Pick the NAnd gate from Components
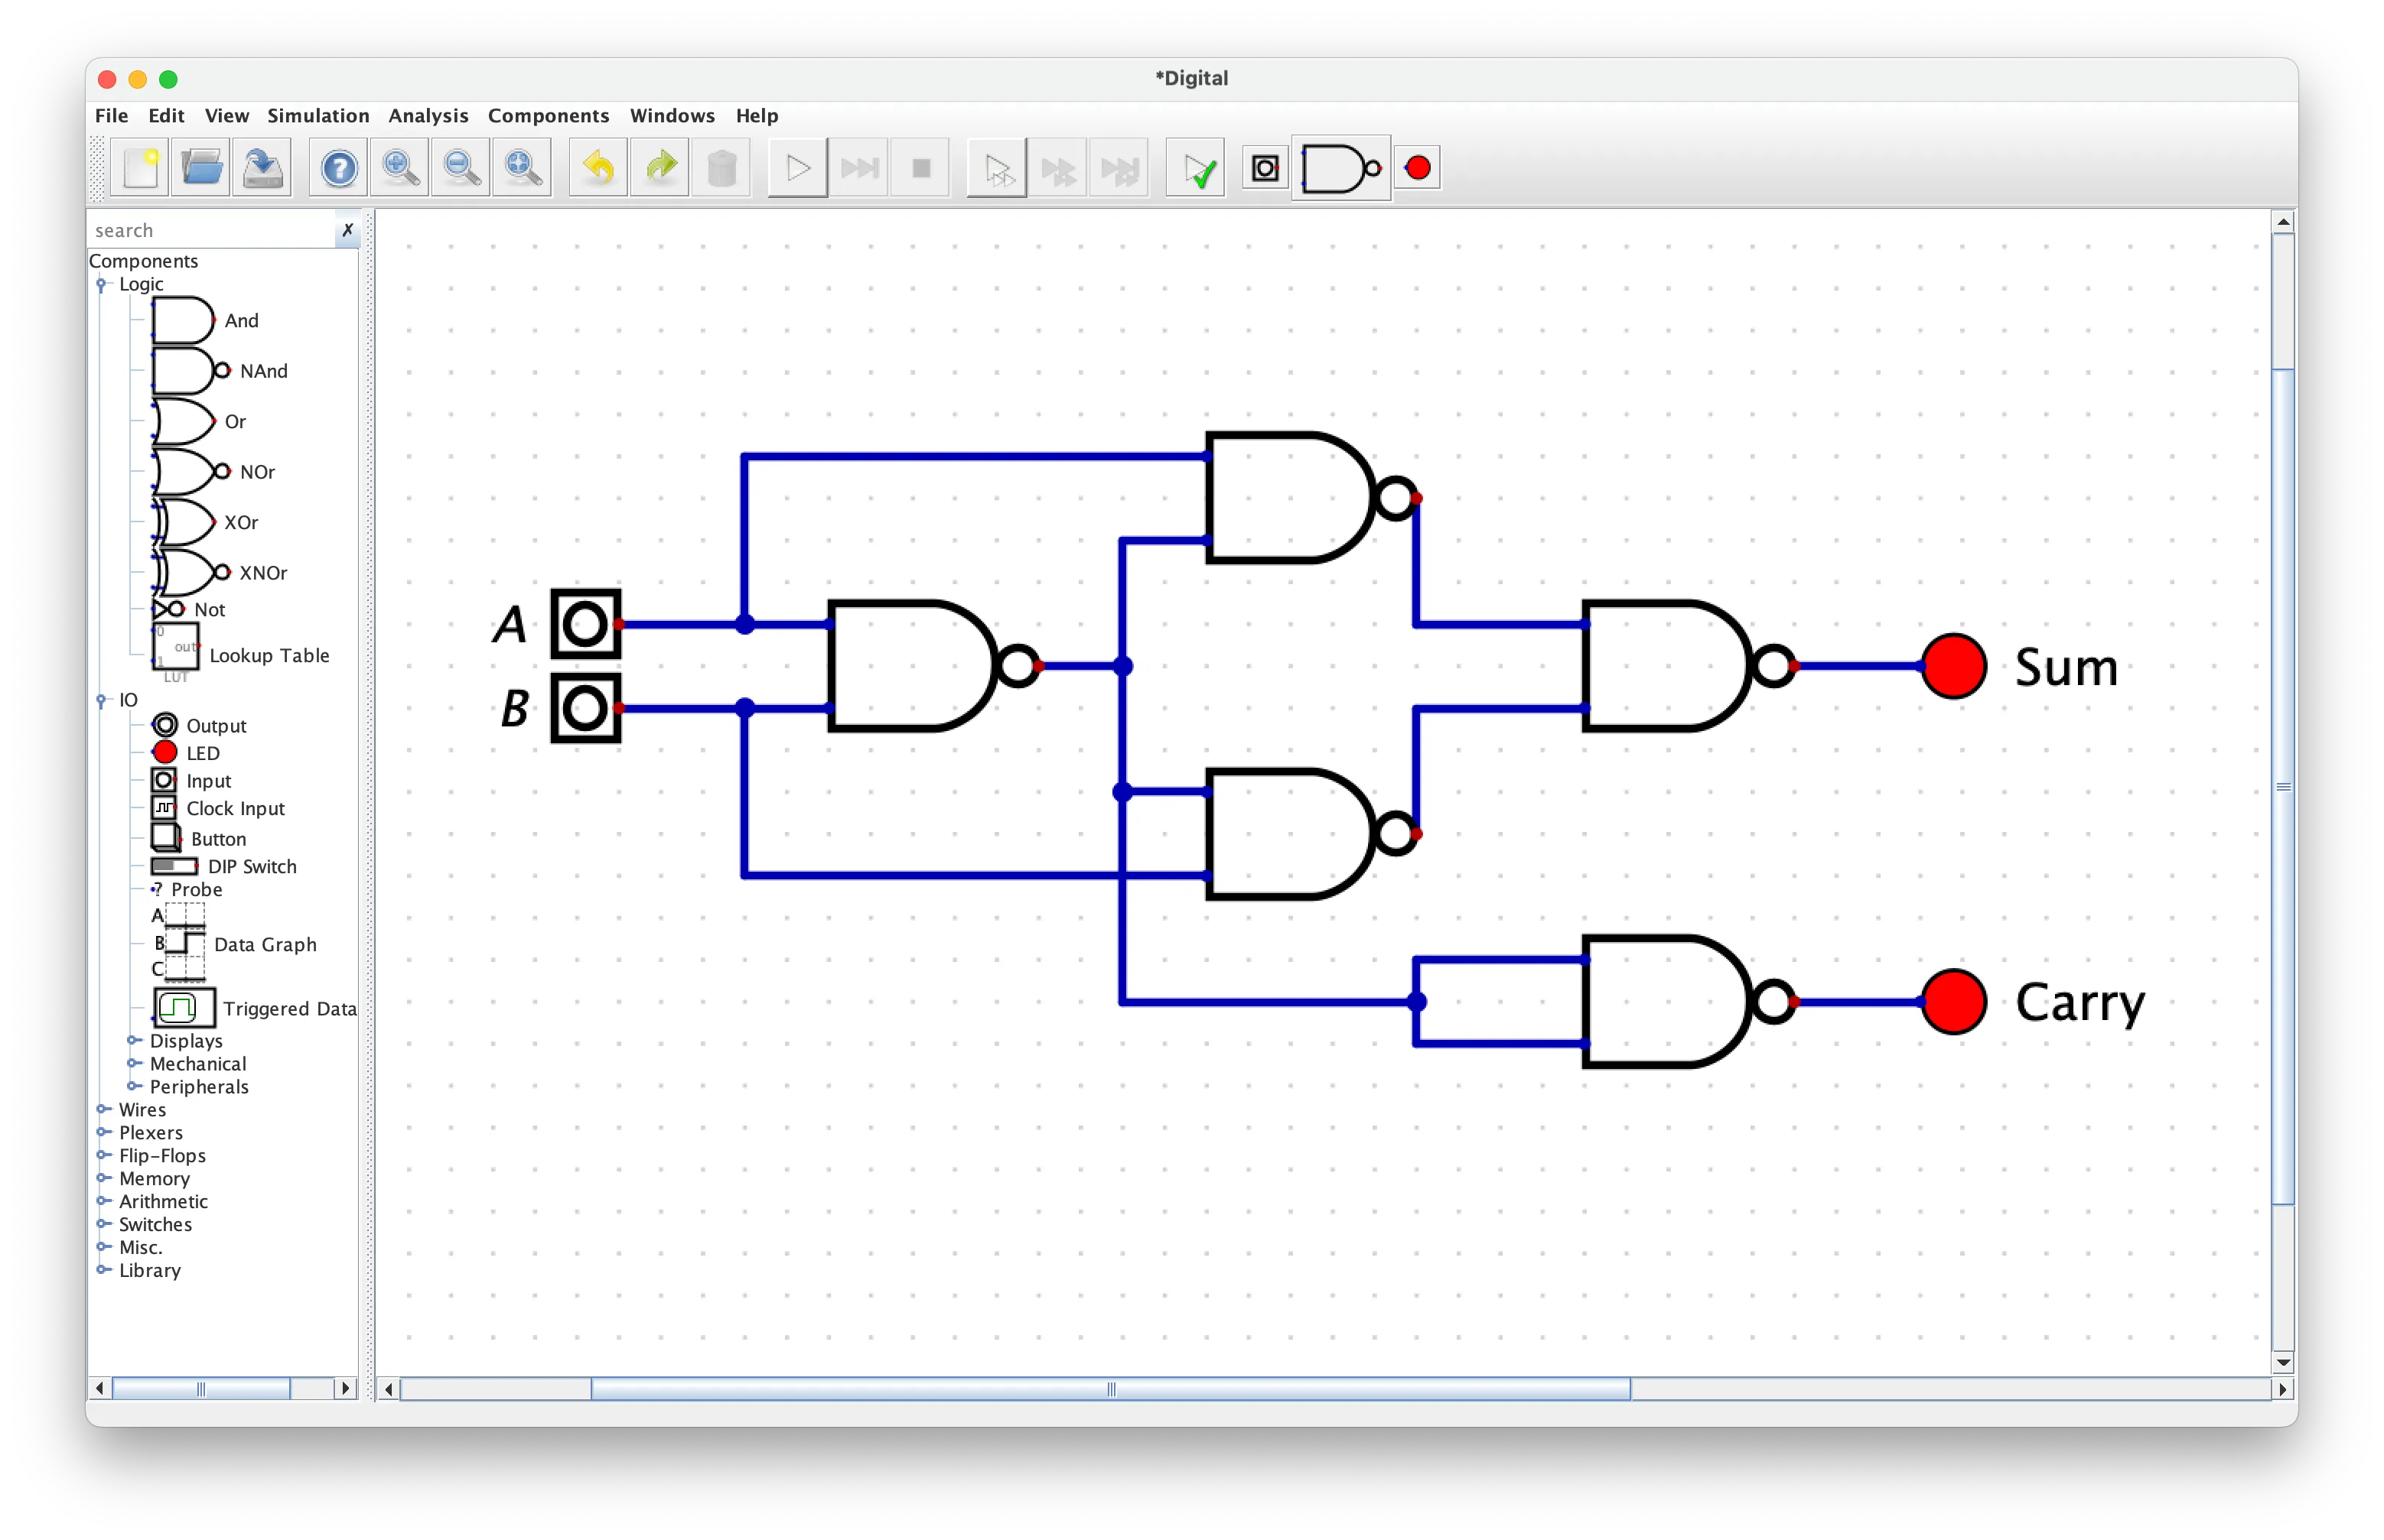 pos(220,371)
